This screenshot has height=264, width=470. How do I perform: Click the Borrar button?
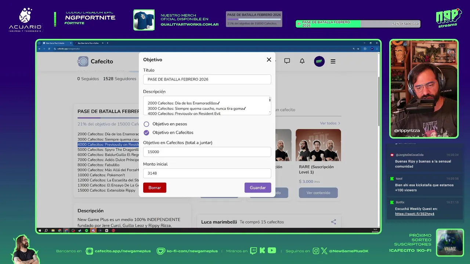[x=155, y=187]
